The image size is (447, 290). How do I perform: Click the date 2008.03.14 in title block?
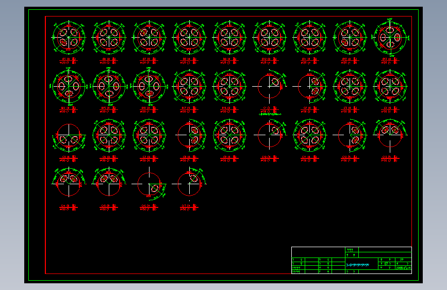pos(403,268)
